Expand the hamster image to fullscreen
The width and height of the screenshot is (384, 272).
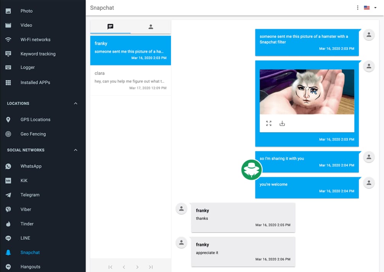268,123
